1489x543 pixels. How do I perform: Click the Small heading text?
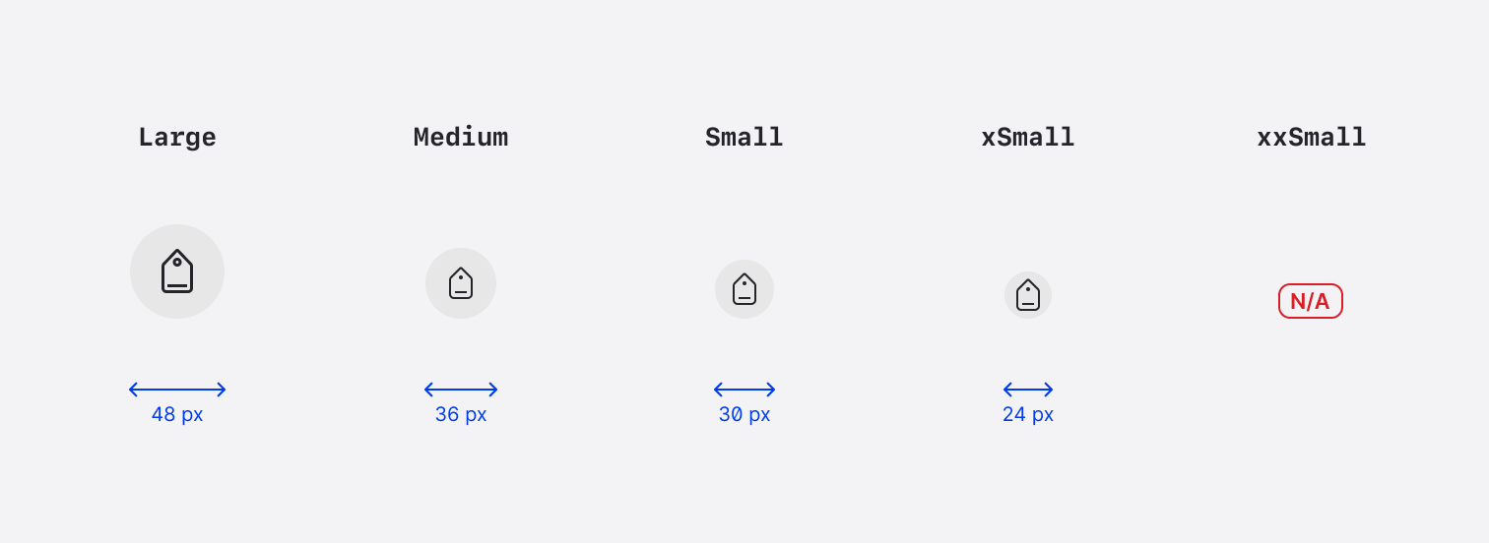tap(744, 138)
